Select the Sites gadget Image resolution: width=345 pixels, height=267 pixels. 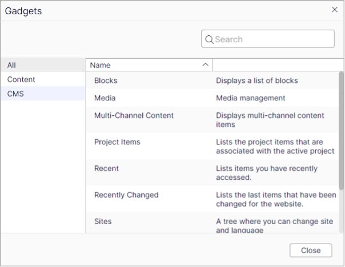point(103,221)
